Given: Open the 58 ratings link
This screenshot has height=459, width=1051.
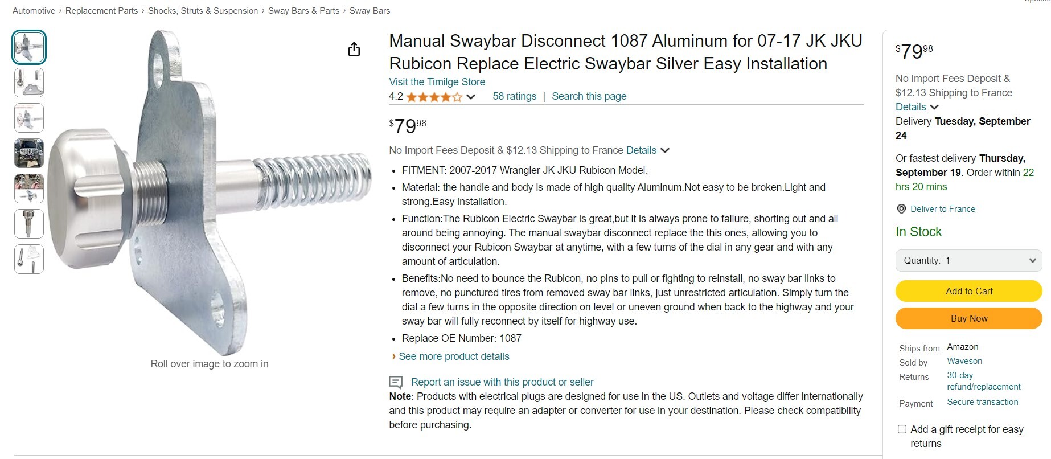Looking at the screenshot, I should pos(514,96).
